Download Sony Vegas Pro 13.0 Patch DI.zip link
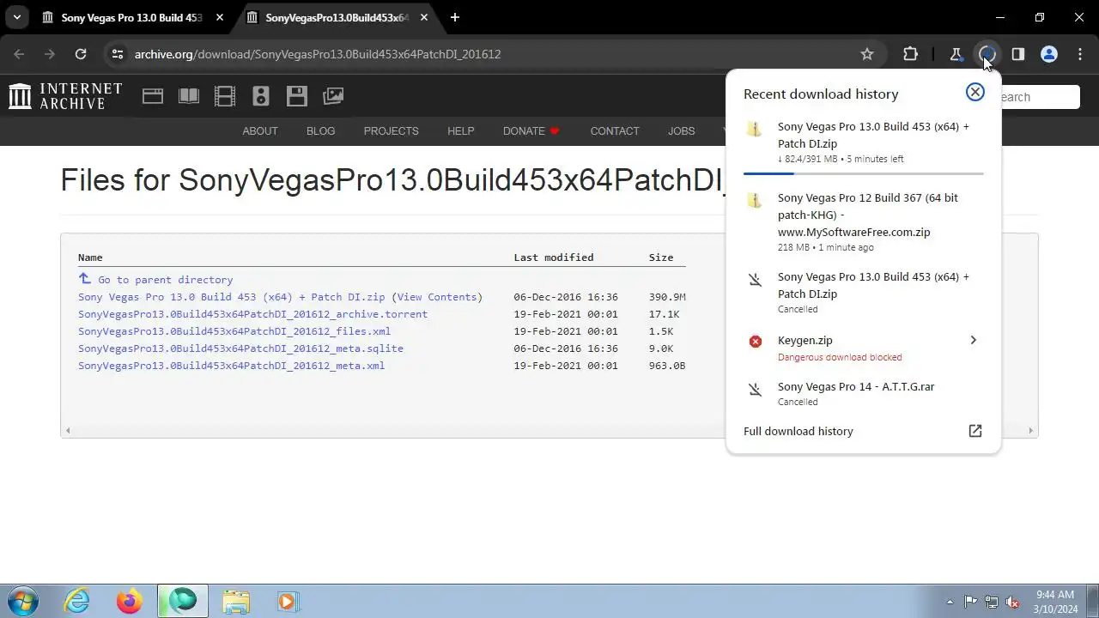 click(232, 297)
